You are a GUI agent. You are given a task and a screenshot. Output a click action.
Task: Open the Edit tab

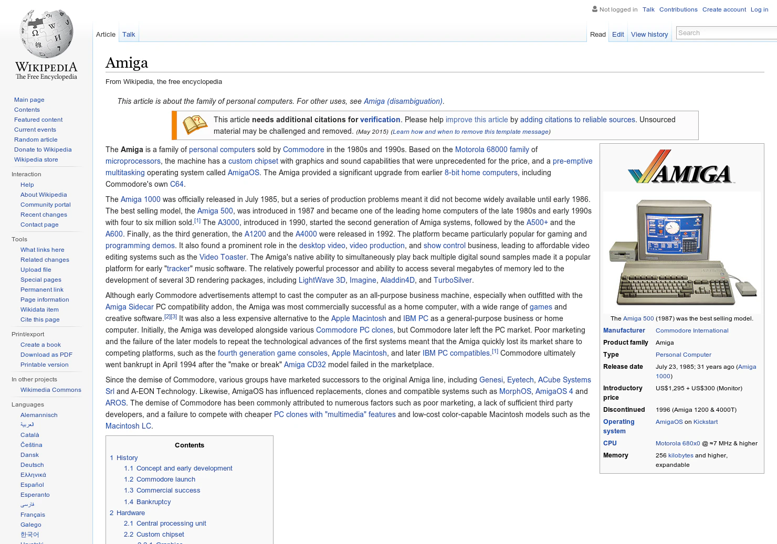618,35
